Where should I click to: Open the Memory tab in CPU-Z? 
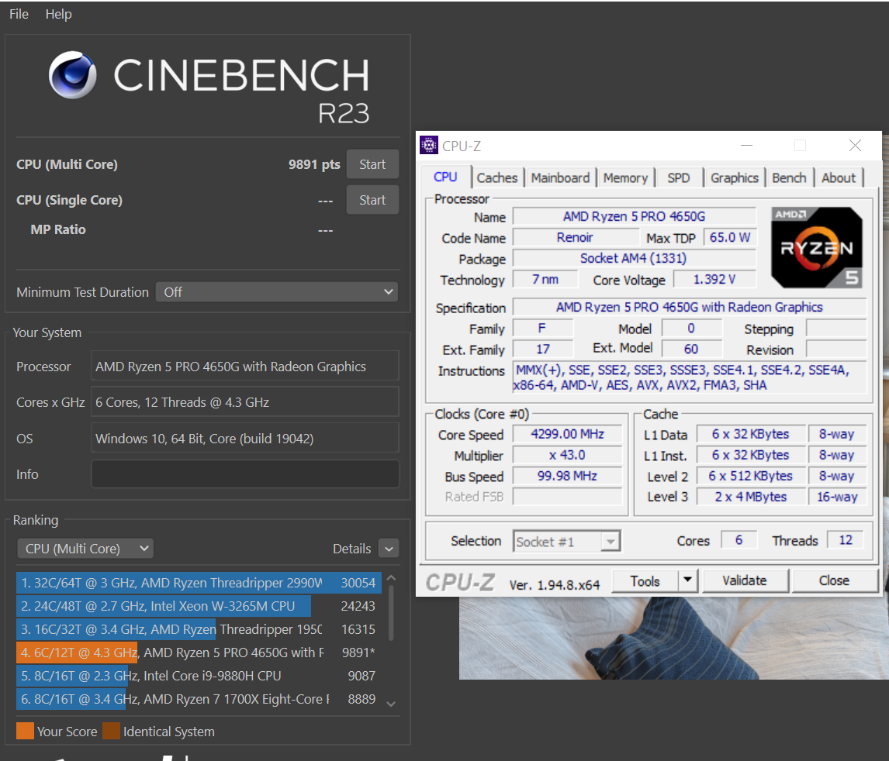[625, 177]
